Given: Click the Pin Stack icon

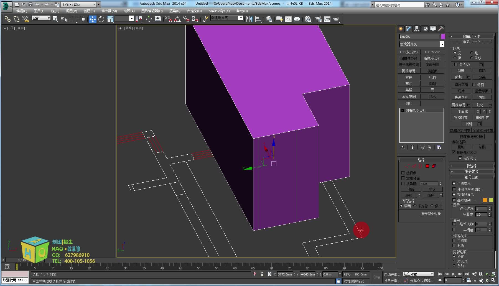Looking at the screenshot, I should [x=403, y=147].
